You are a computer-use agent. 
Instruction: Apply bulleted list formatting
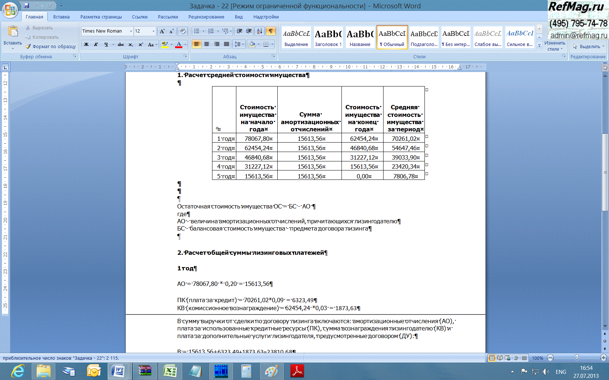tap(196, 31)
